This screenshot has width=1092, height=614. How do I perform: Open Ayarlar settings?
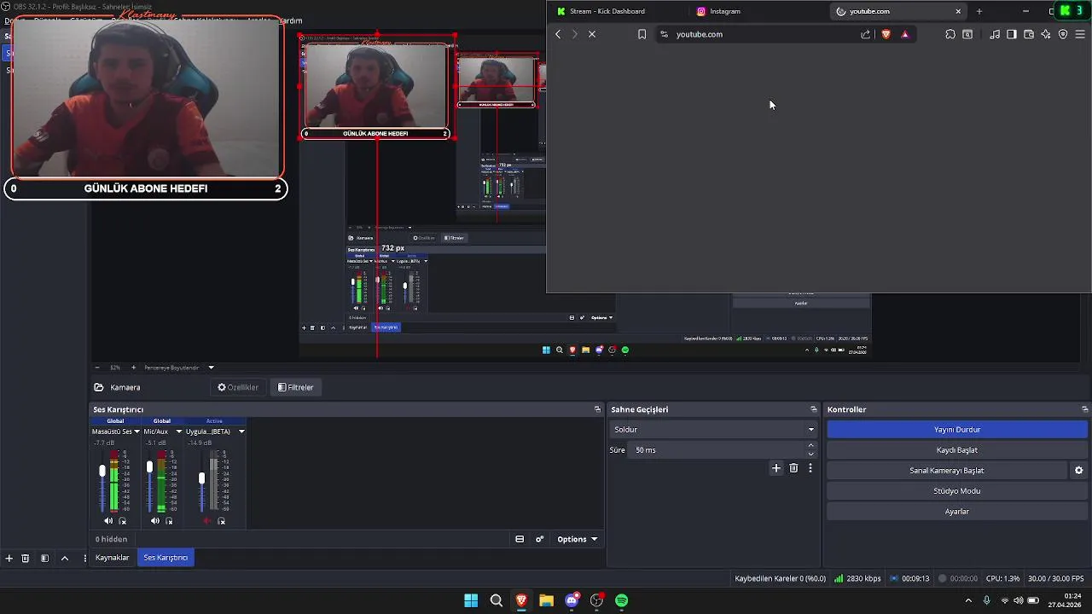coord(957,512)
